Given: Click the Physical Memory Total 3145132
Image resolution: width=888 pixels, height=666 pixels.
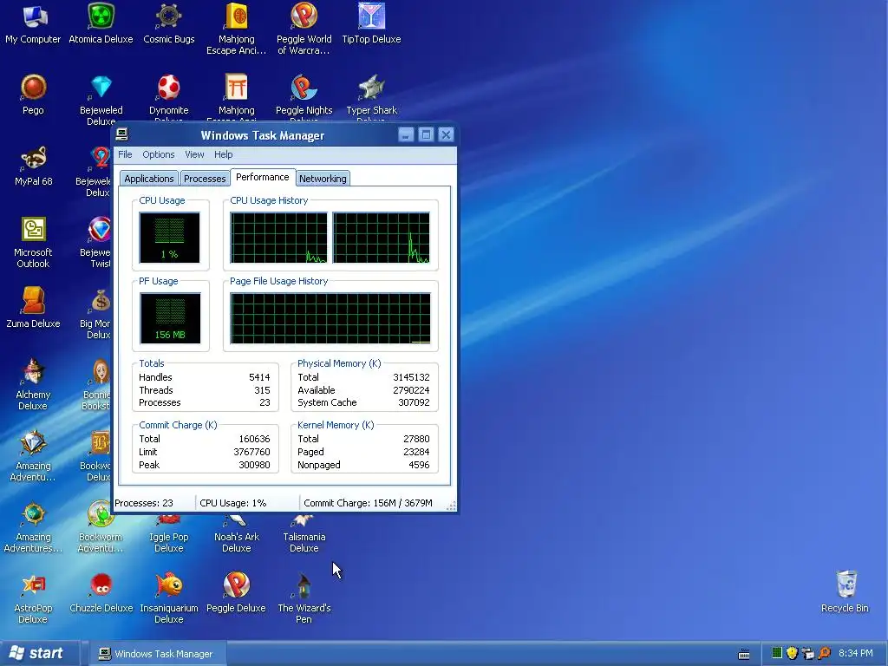Looking at the screenshot, I should click(x=411, y=377).
